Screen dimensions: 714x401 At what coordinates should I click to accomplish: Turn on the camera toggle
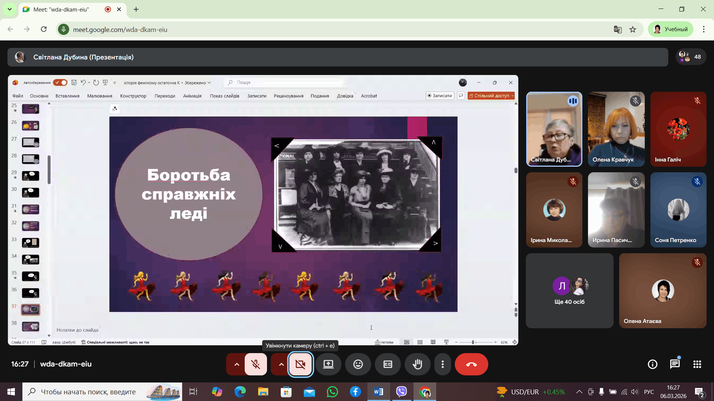tap(300, 364)
